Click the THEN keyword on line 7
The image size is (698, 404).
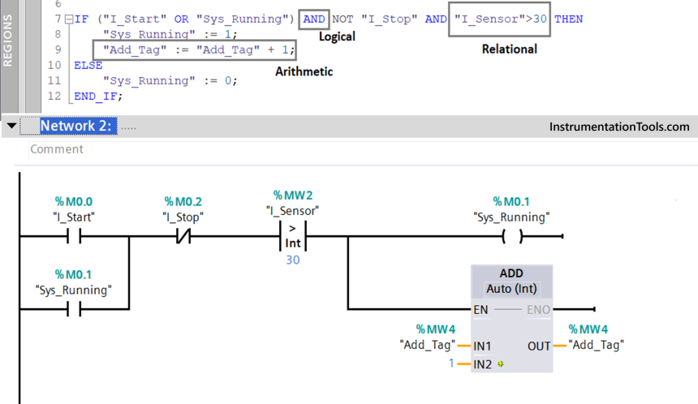[568, 19]
